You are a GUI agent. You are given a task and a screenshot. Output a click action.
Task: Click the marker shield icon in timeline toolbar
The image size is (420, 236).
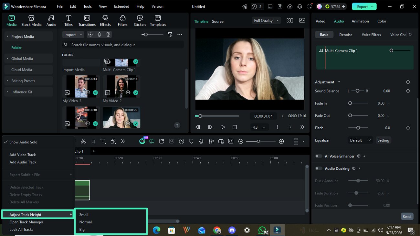(x=191, y=141)
